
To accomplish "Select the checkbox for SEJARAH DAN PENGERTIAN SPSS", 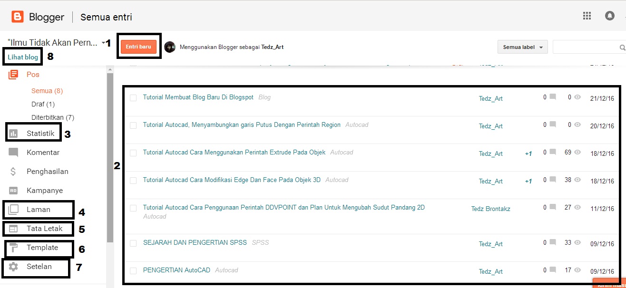I will 133,242.
